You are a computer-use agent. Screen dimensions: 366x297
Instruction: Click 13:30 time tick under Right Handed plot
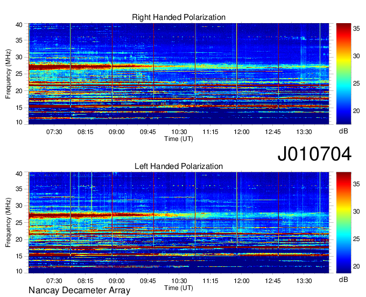pos(304,132)
